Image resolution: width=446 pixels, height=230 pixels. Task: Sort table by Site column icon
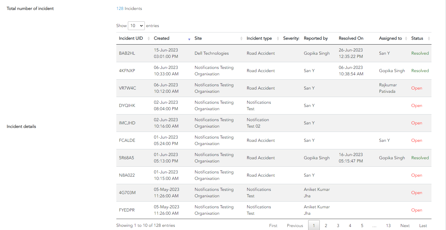[x=241, y=39]
